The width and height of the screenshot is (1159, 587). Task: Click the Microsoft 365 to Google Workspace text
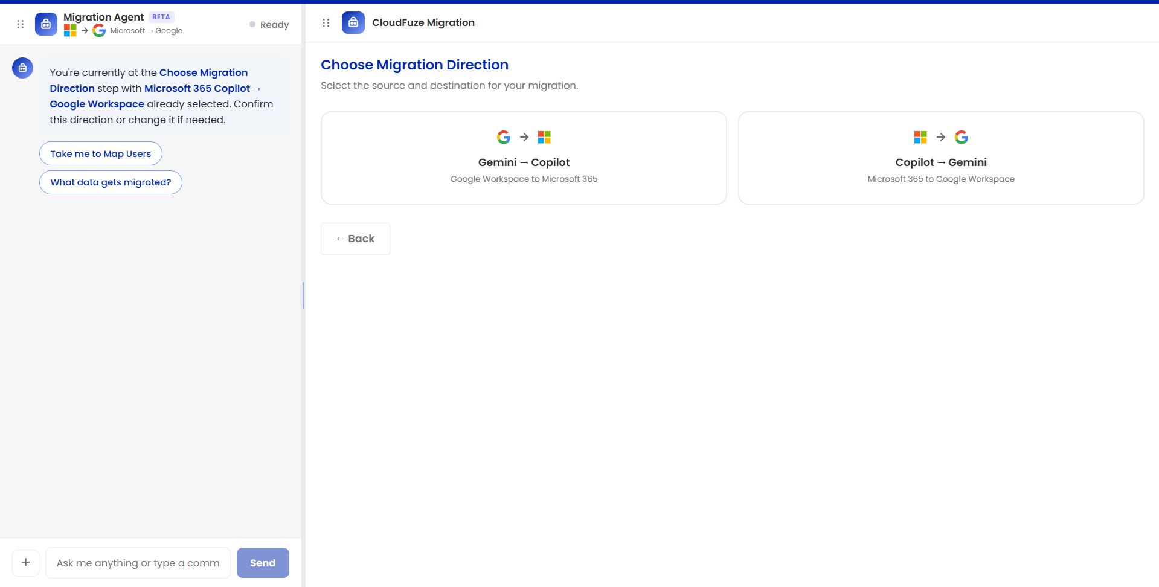(941, 179)
